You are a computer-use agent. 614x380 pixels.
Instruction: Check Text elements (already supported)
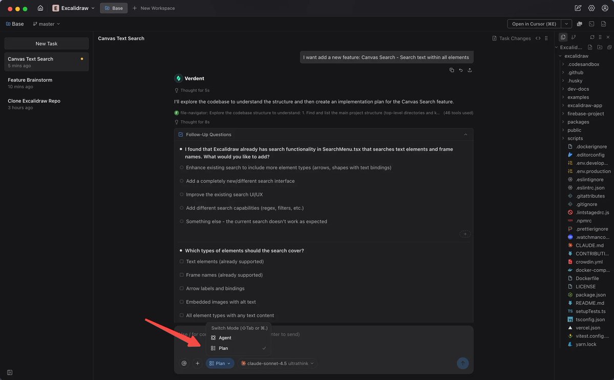(181, 261)
